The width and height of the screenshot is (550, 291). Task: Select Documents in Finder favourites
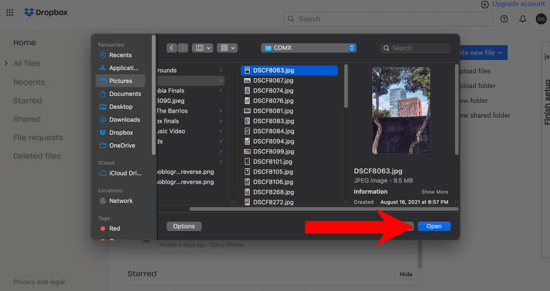120,94
